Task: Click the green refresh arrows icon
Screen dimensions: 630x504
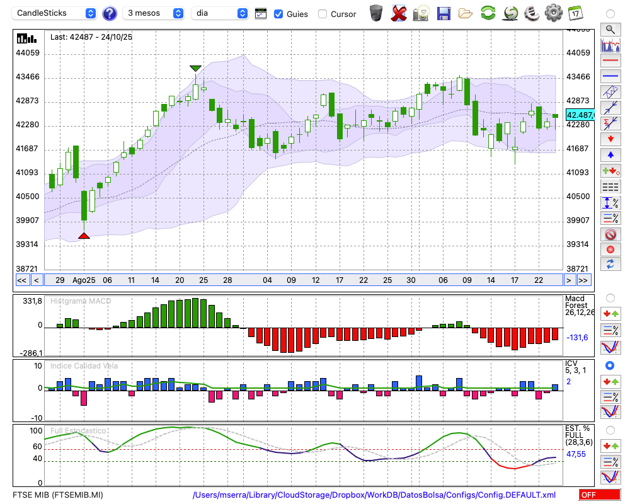Action: tap(488, 13)
